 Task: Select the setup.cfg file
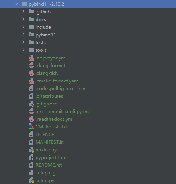(45, 173)
